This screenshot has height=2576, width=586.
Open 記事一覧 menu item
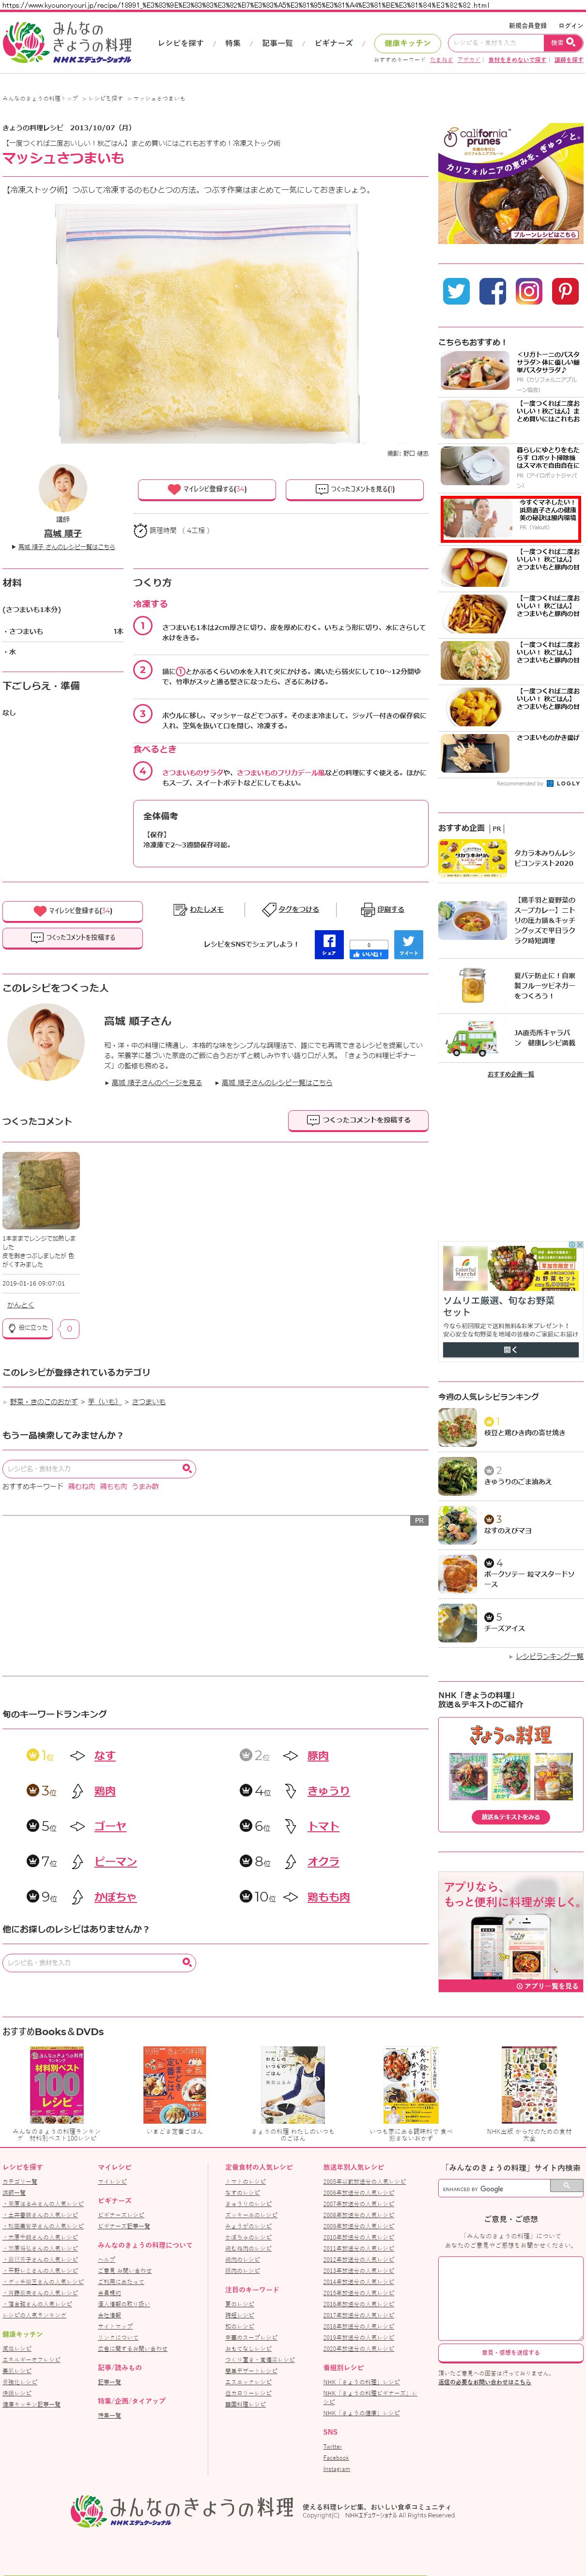(x=277, y=43)
